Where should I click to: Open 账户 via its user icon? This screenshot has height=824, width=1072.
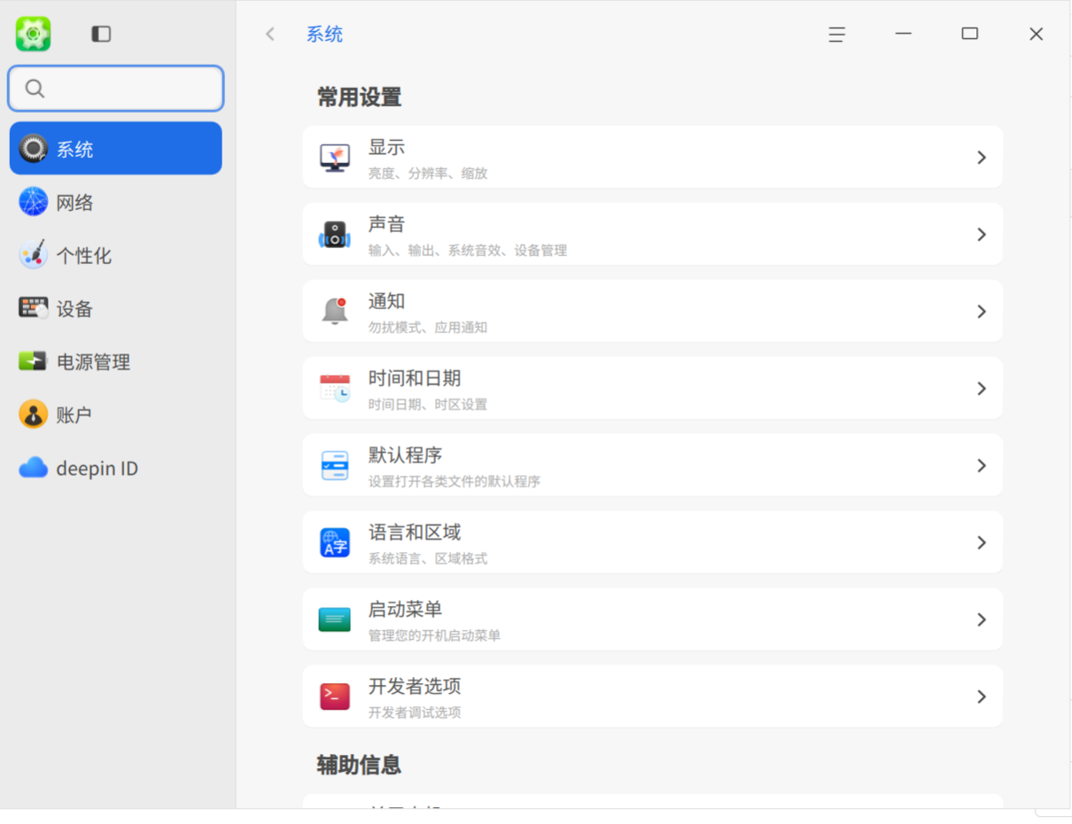tap(34, 415)
